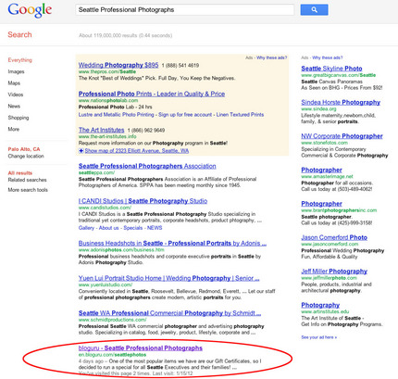Viewport: 398px width, 379px height.
Task: Switch to Maps results
Action: coord(14,83)
